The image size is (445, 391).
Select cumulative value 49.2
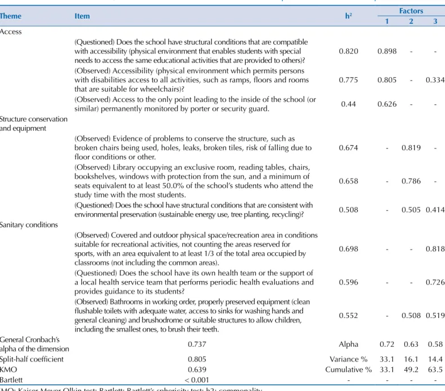click(411, 369)
